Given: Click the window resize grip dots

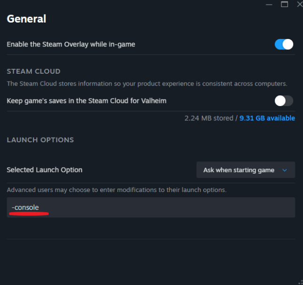Looking at the screenshot, I should coord(301,282).
